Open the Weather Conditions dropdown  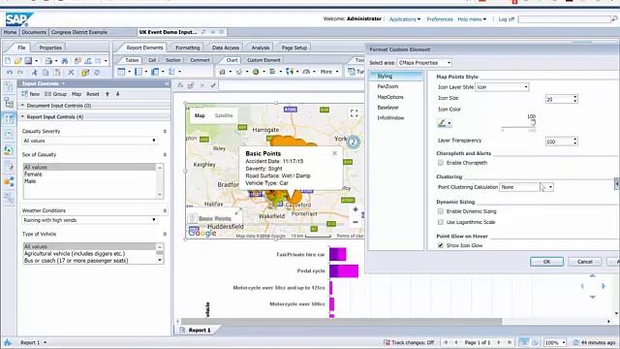coord(90,220)
